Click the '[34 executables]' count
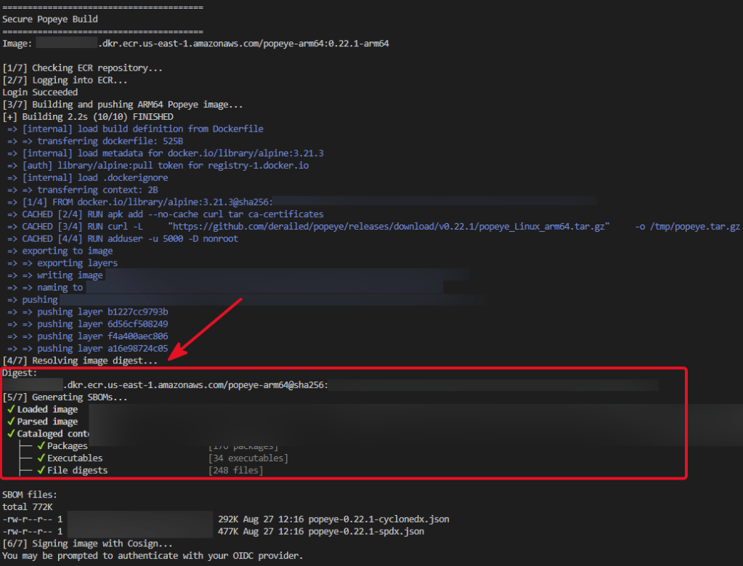Viewport: 743px width, 566px height. coord(248,458)
